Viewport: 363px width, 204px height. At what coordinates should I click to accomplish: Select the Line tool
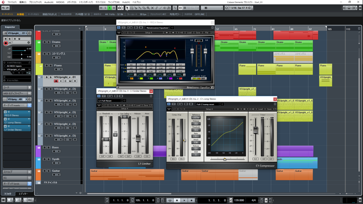(x=161, y=8)
